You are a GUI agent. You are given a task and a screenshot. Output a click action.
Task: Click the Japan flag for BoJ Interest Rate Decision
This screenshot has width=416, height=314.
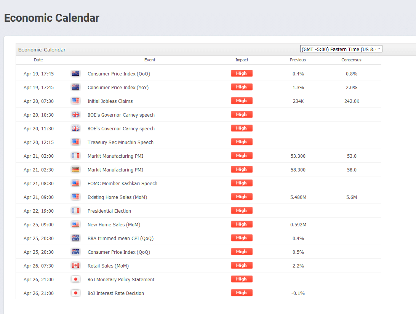coord(75,293)
